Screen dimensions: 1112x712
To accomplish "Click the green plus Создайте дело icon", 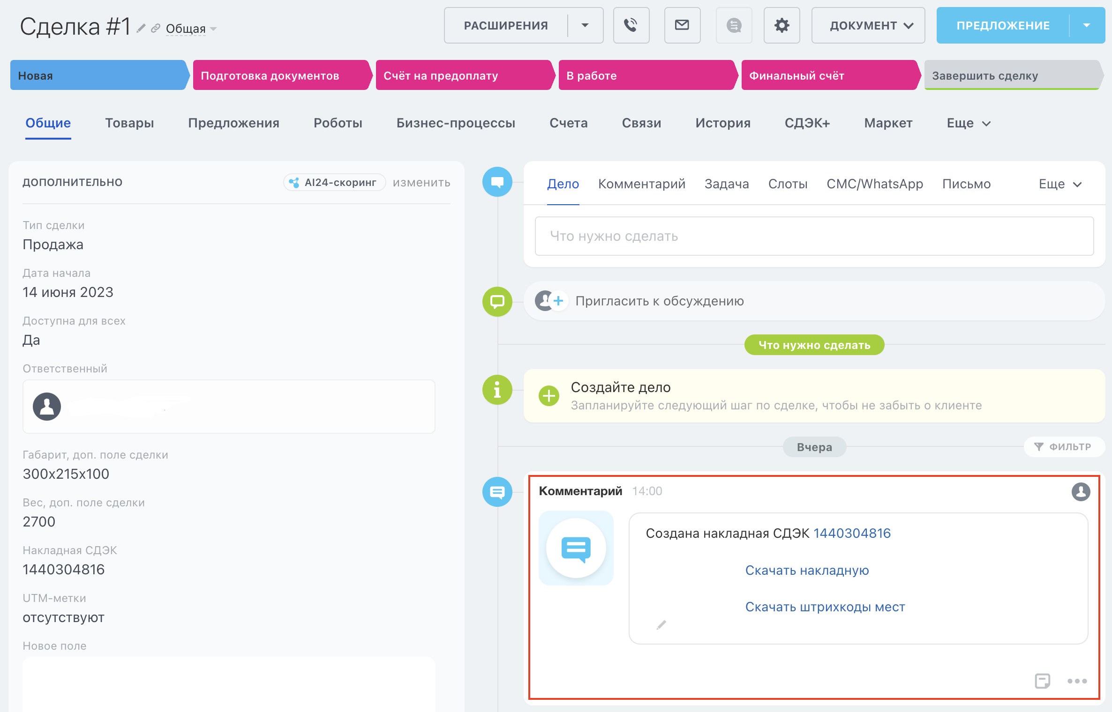I will 548,396.
